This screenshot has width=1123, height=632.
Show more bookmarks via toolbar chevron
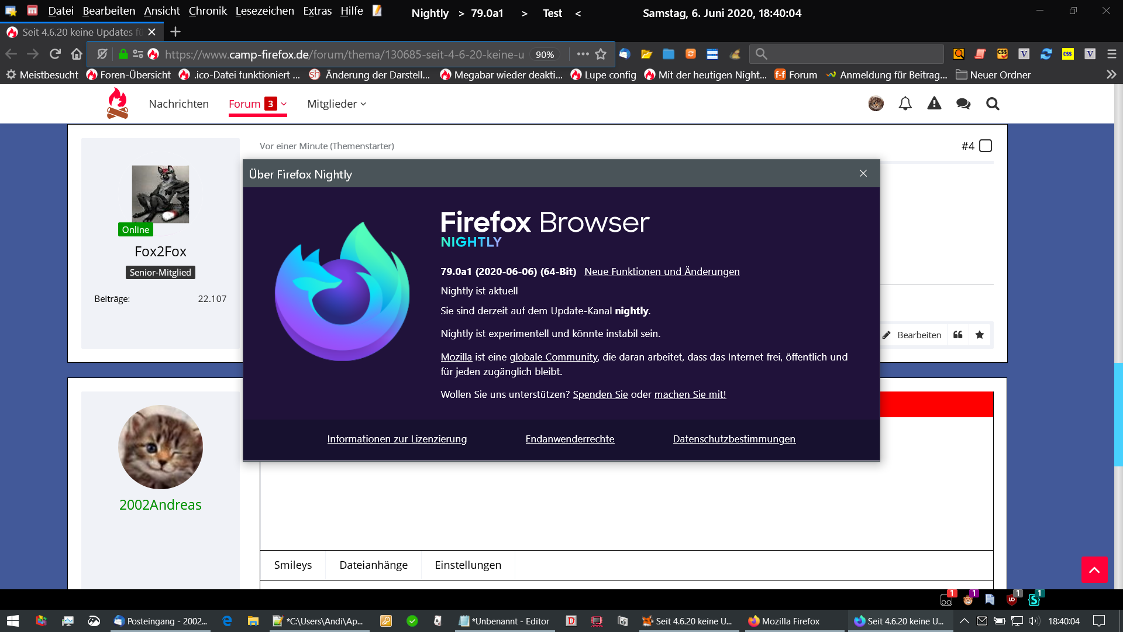1111,75
